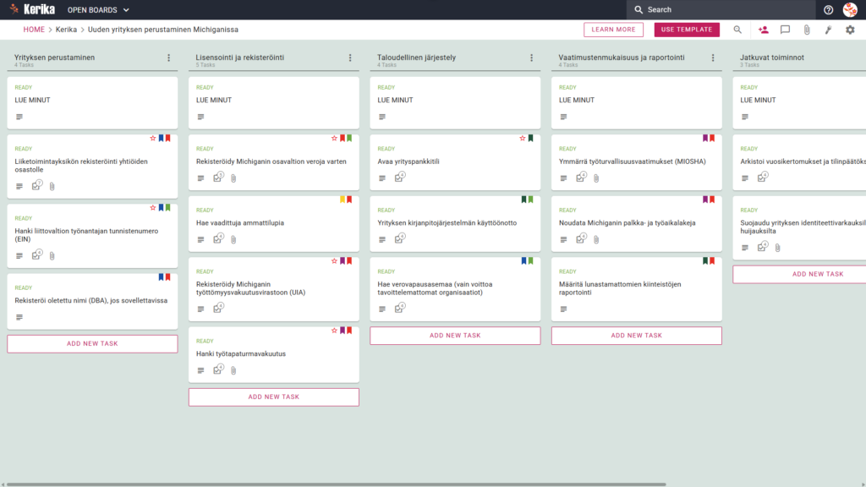Click yellow tag on Hae vaadittuja ammattilupia

[x=343, y=200]
